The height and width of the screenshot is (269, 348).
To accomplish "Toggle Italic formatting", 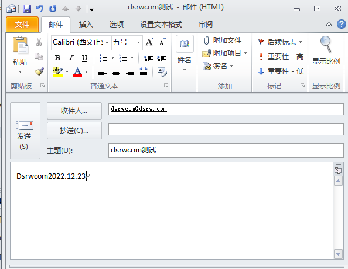I will pyautogui.click(x=71, y=58).
